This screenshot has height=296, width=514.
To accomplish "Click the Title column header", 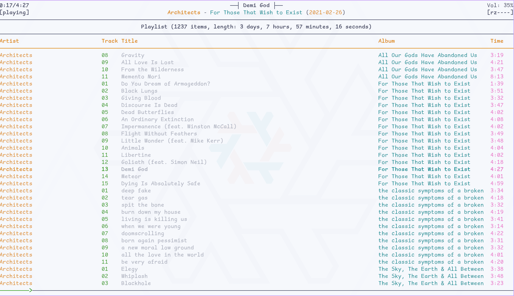I will pyautogui.click(x=129, y=41).
